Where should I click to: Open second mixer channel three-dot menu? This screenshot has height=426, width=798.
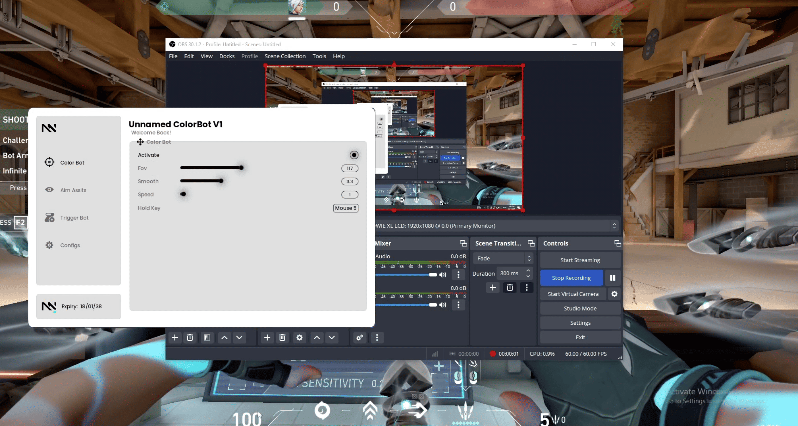[x=458, y=305]
